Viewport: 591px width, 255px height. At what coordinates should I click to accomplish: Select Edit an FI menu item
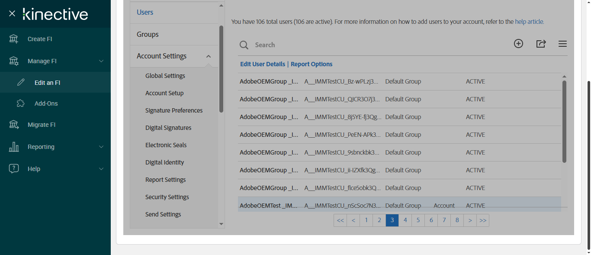click(47, 83)
